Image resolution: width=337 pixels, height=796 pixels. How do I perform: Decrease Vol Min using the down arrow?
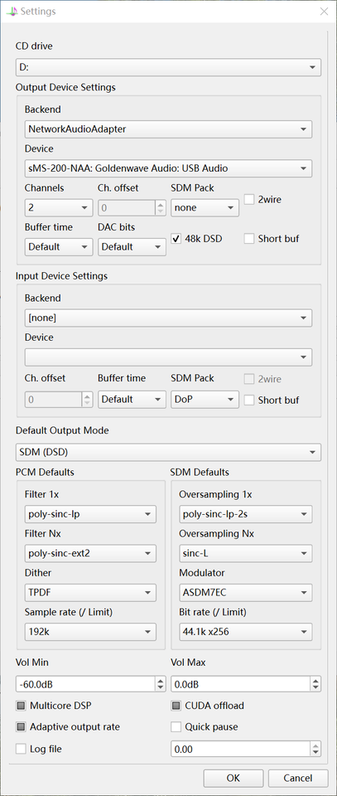[x=161, y=688]
